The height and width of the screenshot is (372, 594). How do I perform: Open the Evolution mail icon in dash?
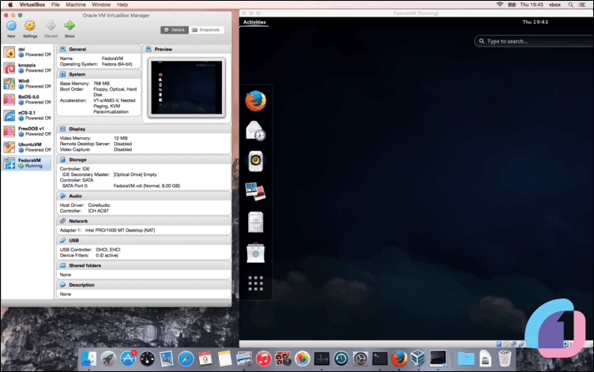[256, 130]
